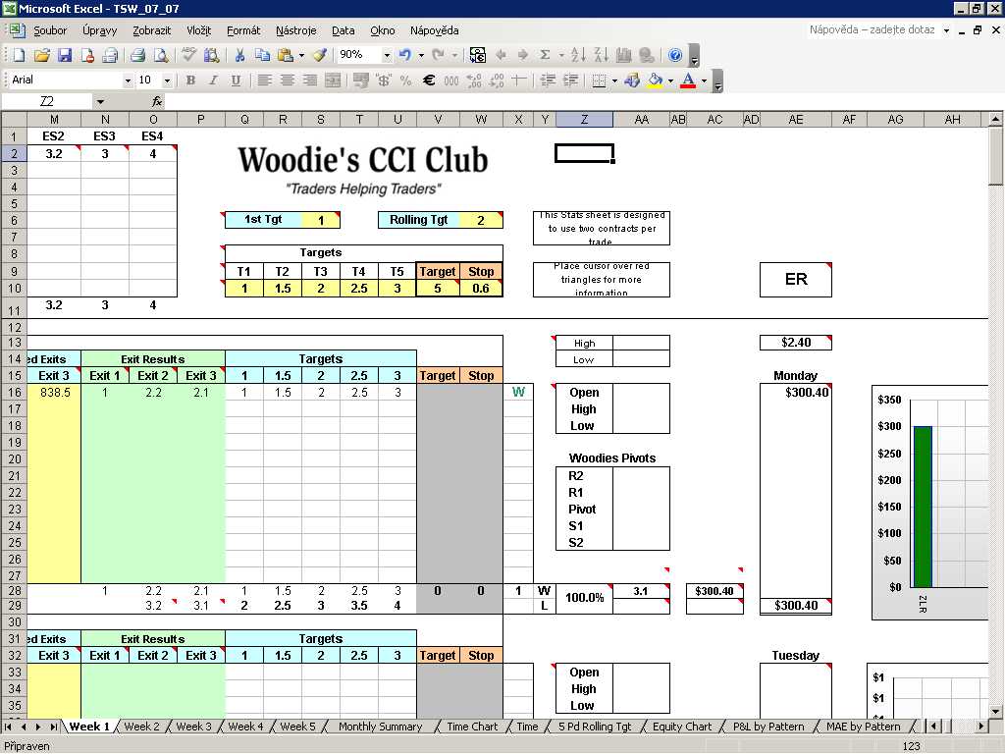Align text to the left
The height and width of the screenshot is (754, 1005).
click(x=264, y=81)
